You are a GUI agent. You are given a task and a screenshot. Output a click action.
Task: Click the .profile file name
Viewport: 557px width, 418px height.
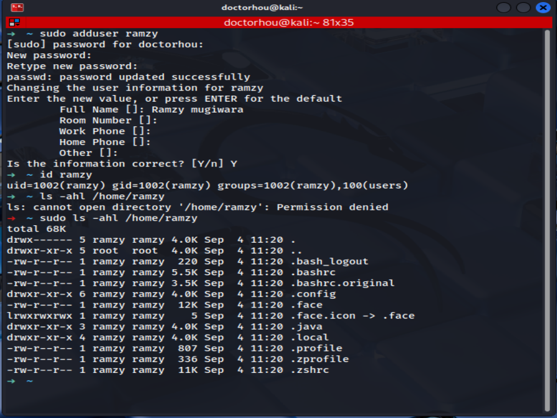click(316, 348)
